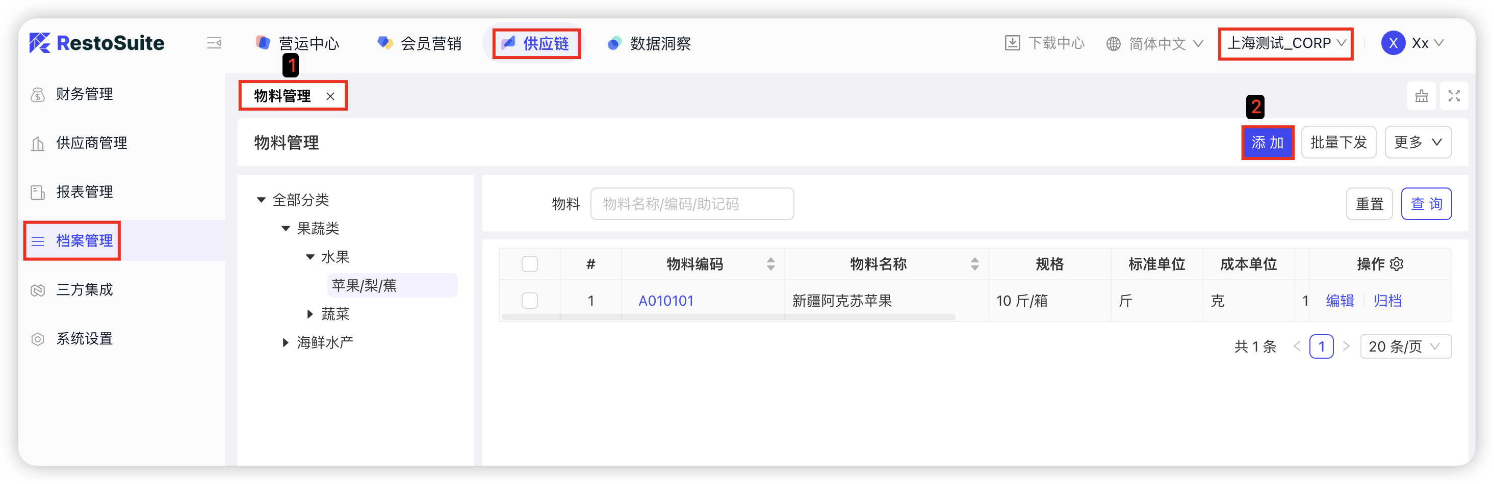Open the 20 条/页 page size dropdown
This screenshot has width=1494, height=484.
[x=1405, y=346]
